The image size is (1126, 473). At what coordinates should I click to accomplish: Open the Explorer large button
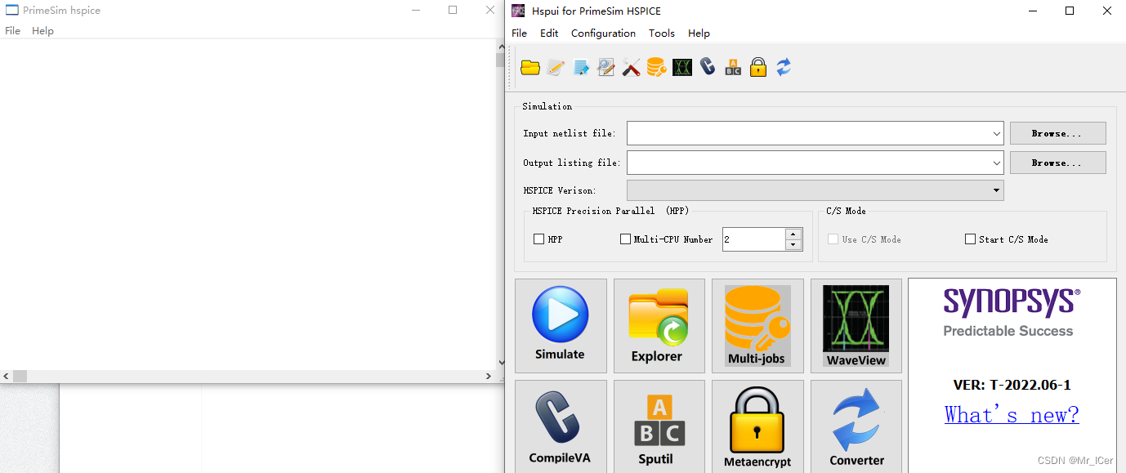tap(659, 326)
